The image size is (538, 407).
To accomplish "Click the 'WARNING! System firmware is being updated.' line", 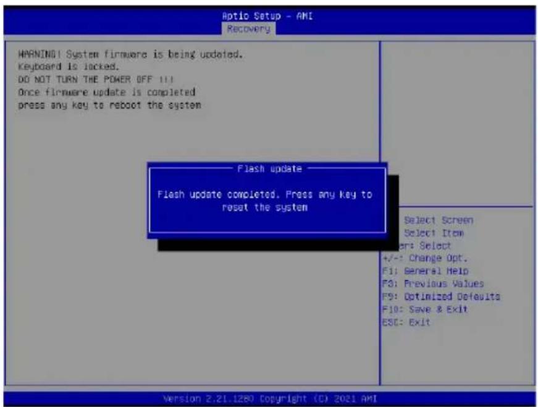I will click(x=131, y=54).
